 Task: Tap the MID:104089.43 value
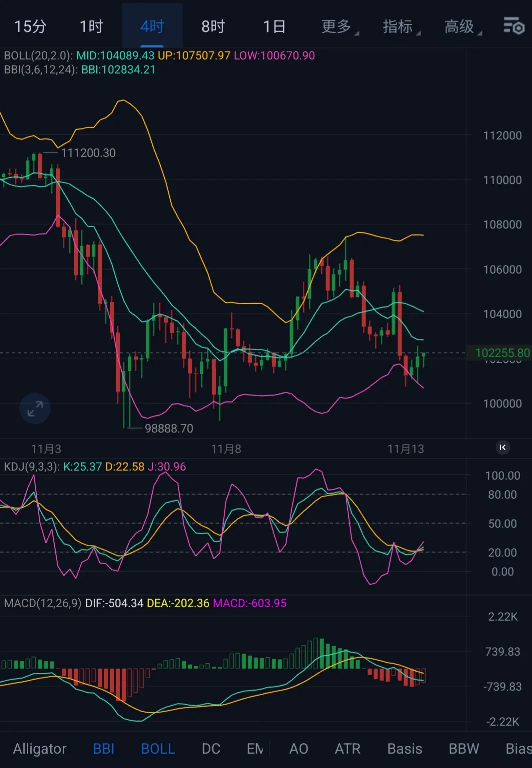tap(115, 55)
